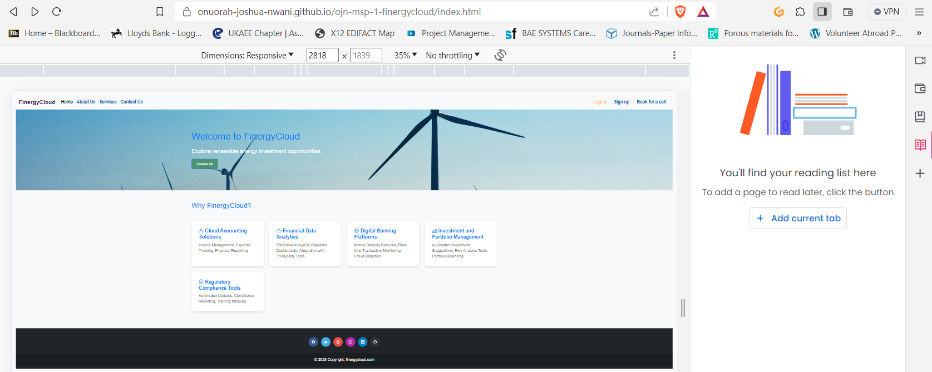This screenshot has height=372, width=932.
Task: Go forward in browser history
Action: tap(35, 12)
